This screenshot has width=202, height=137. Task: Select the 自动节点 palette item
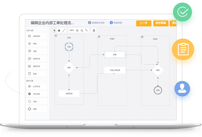coord(37,66)
